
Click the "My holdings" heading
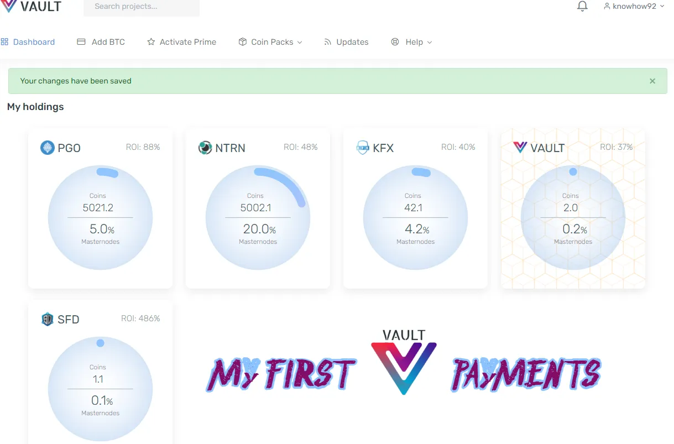35,107
